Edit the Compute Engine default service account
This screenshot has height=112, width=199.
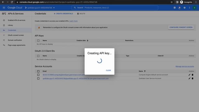189,75
